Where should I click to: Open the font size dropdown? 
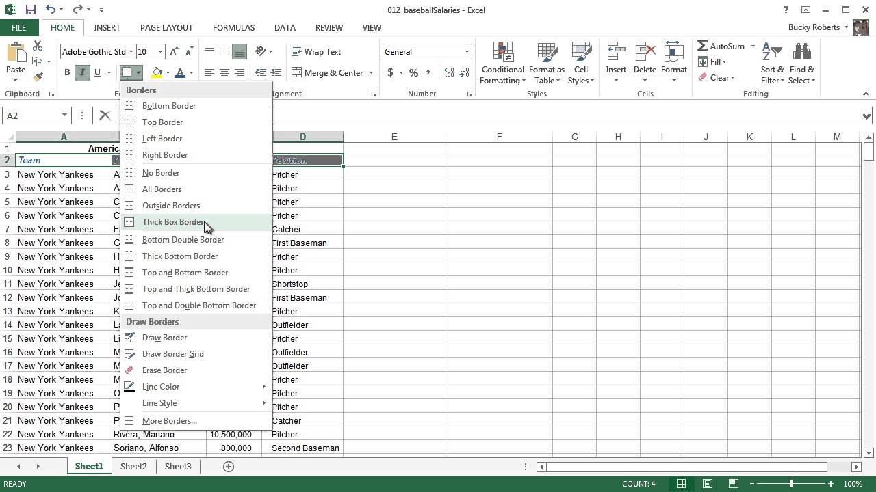click(x=161, y=51)
